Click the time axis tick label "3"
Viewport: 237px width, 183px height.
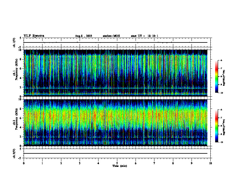coord(80,163)
